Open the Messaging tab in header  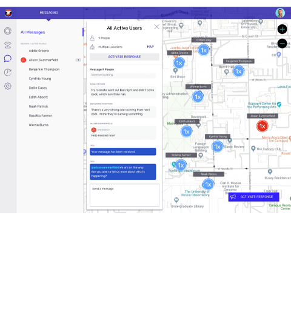[48, 13]
